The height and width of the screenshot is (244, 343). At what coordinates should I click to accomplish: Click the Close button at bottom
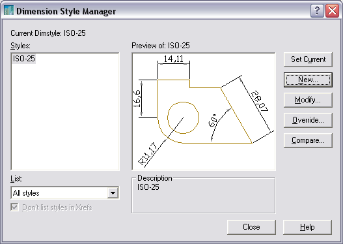pos(251,227)
